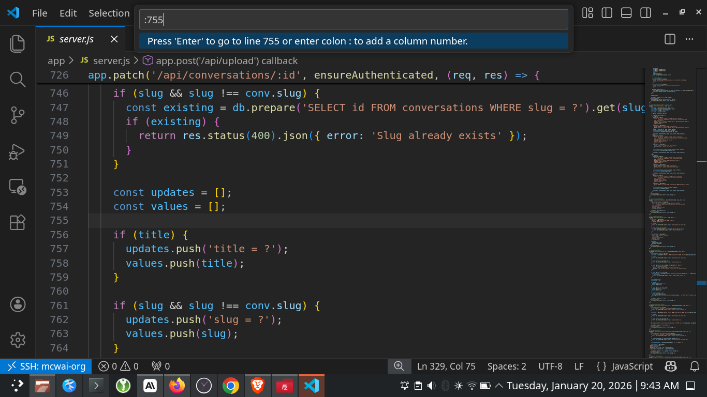This screenshot has height=397, width=707.
Task: Open the Extensions view
Action: (17, 222)
